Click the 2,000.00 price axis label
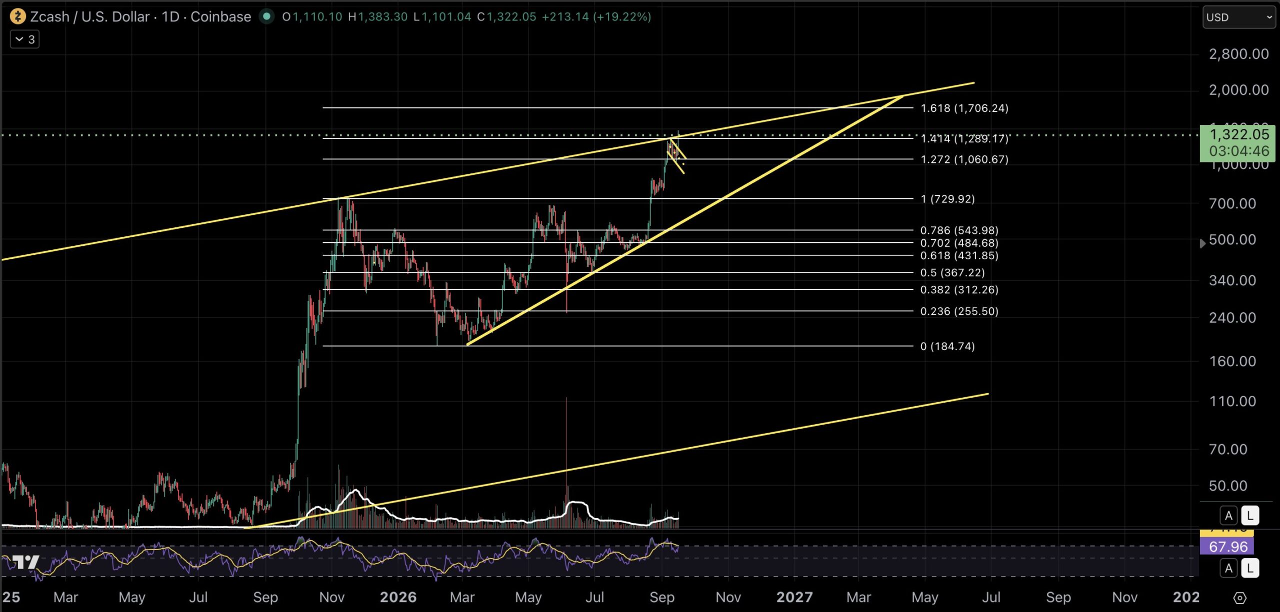1280x612 pixels. pyautogui.click(x=1238, y=90)
